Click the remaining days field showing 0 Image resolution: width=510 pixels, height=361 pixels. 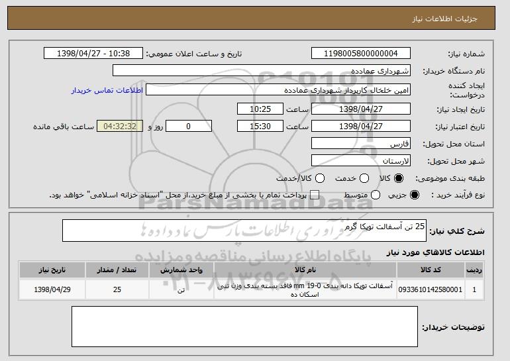[189, 127]
